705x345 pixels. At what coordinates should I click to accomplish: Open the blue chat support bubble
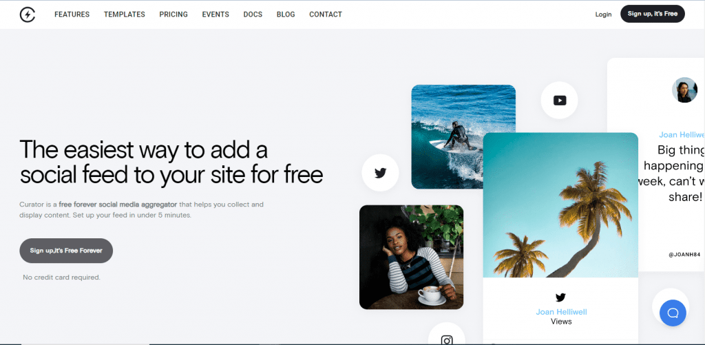pyautogui.click(x=673, y=313)
